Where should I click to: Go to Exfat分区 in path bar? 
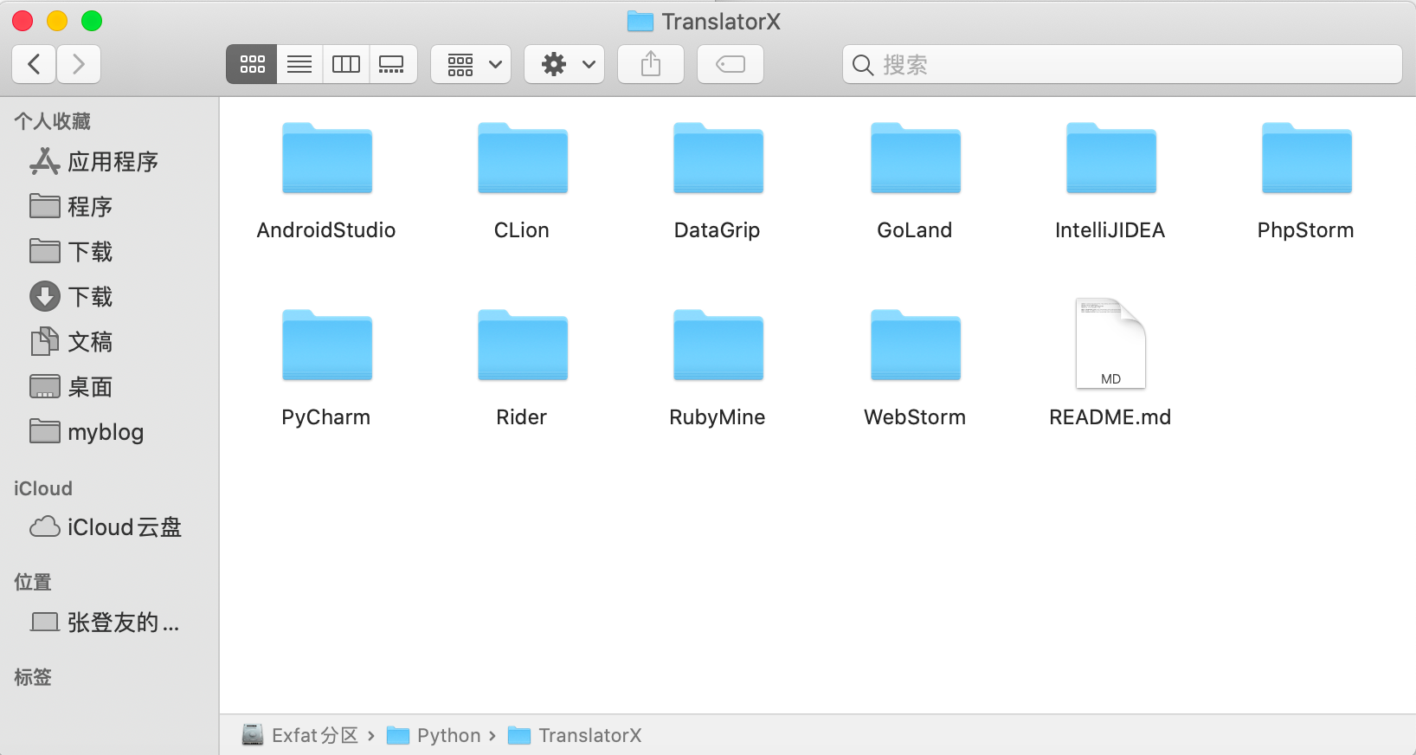coord(300,735)
